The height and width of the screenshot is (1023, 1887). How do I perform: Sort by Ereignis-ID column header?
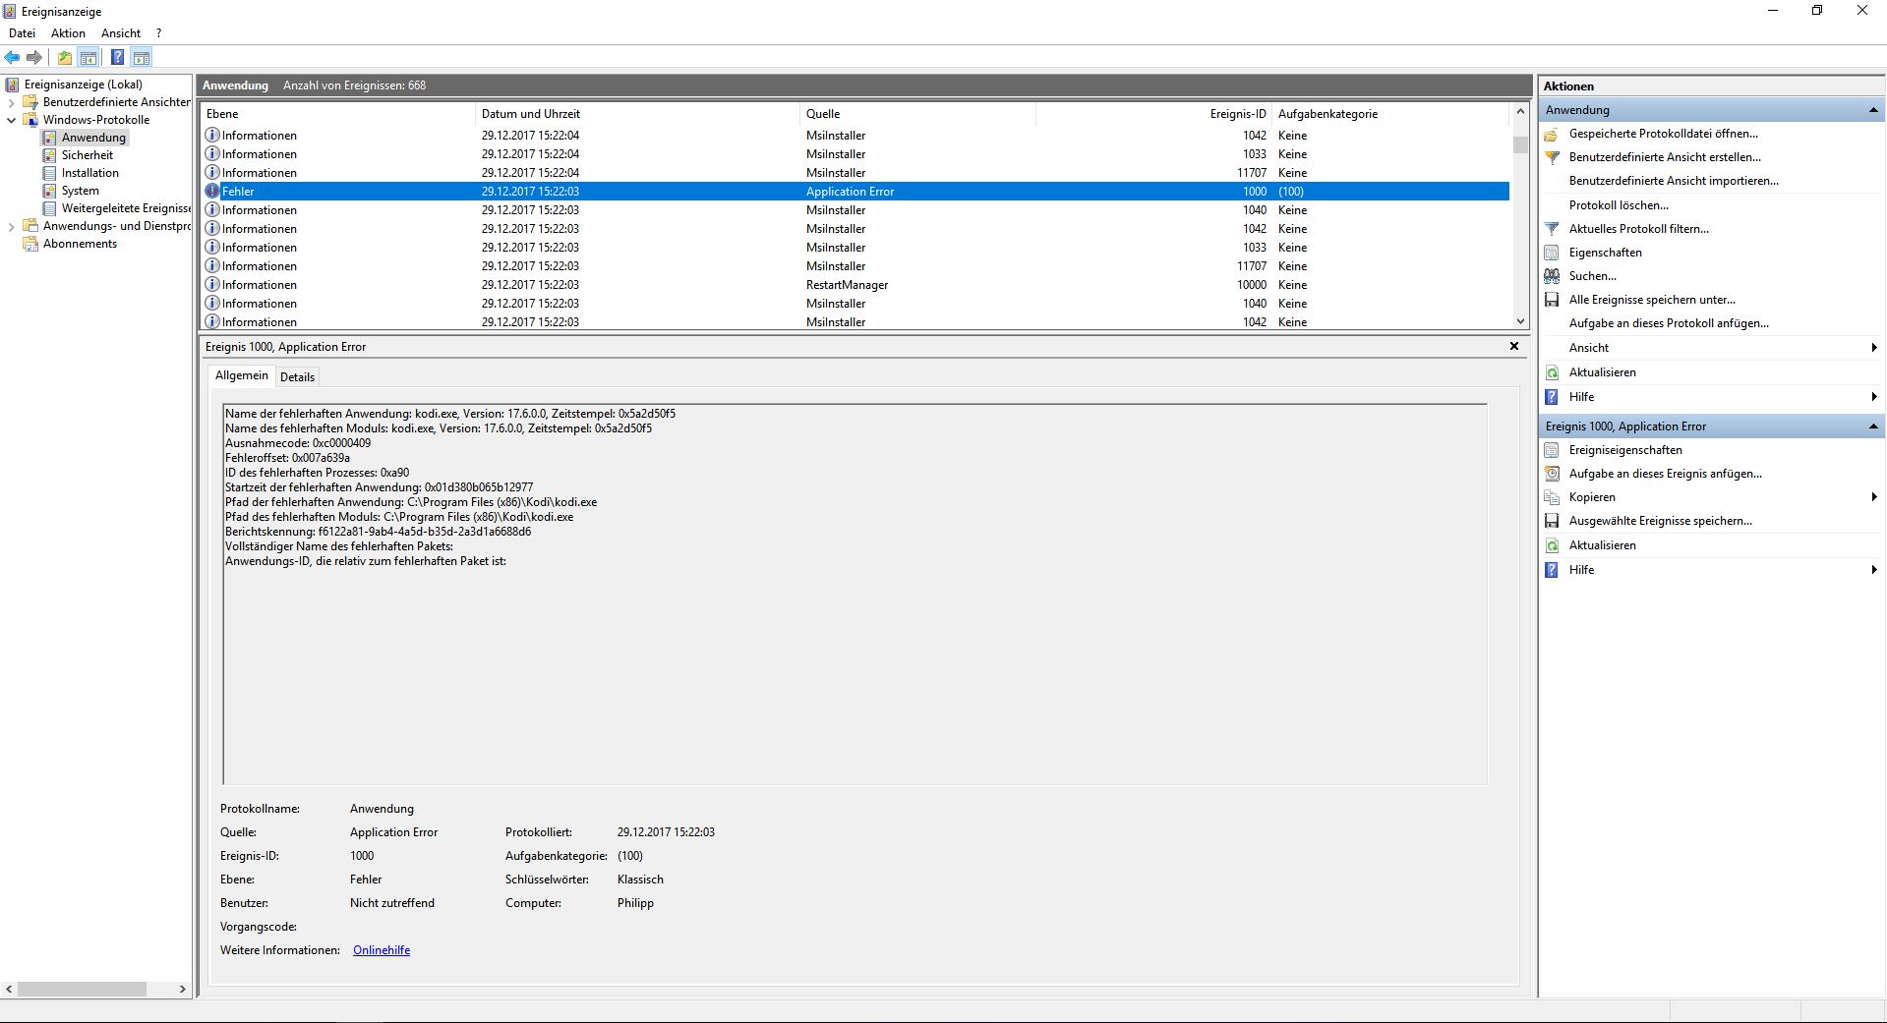[1153, 114]
